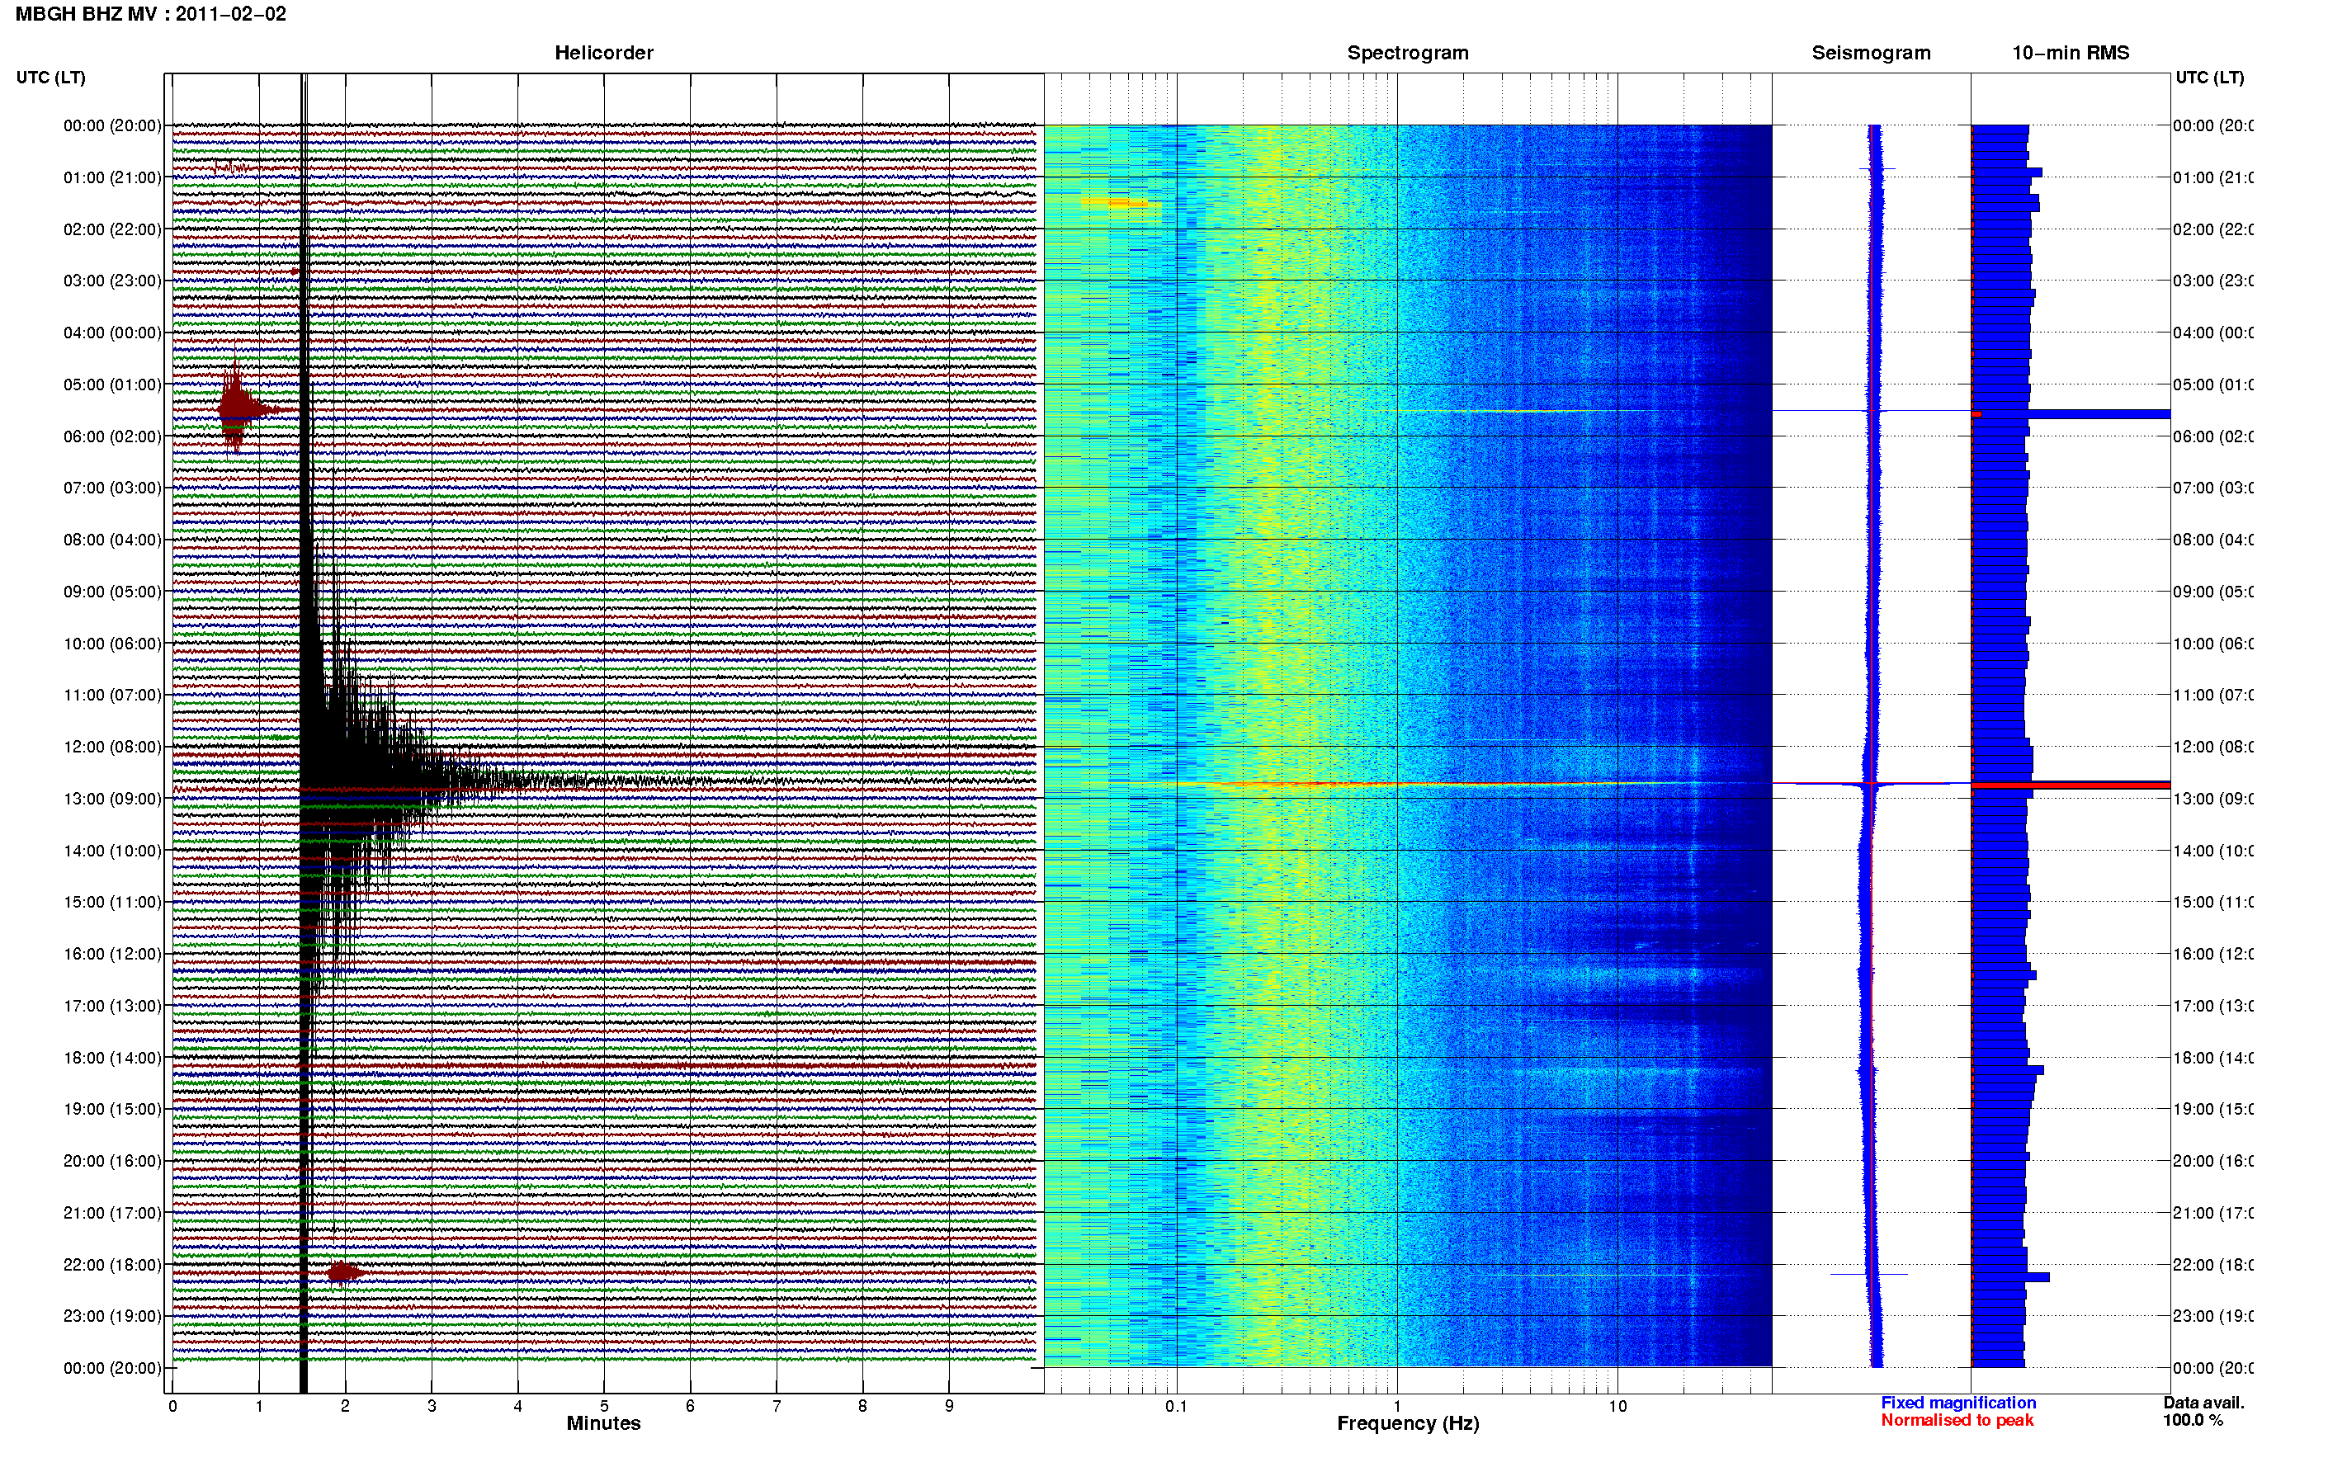The image size is (2347, 1467).
Task: Click the '00:00 (20:00)' label at bottom left
Action: point(112,1368)
